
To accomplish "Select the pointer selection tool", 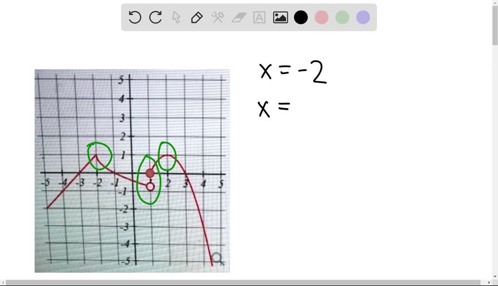I will click(x=176, y=17).
